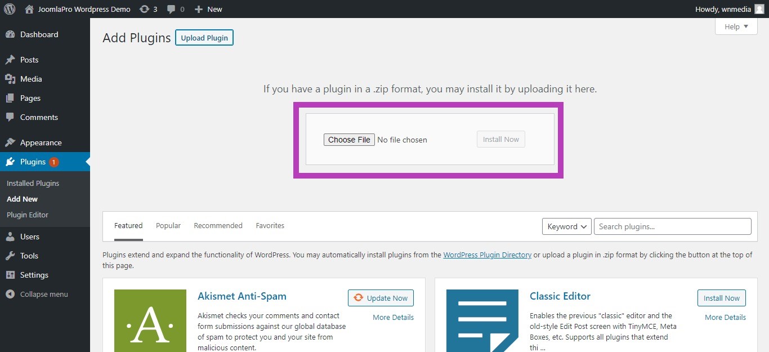Click the Tools wrench icon

pyautogui.click(x=10, y=256)
